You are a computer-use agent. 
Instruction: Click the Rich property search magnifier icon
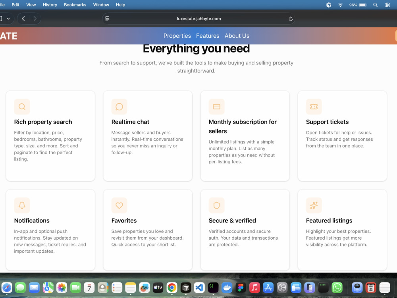click(22, 106)
